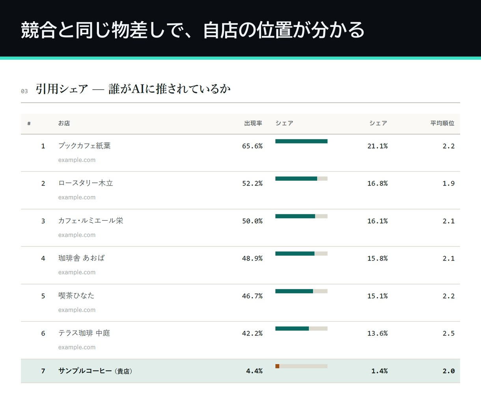This screenshot has width=481, height=398.
Task: Click the orange share bar for サンプルコーヒー
Action: (x=277, y=366)
